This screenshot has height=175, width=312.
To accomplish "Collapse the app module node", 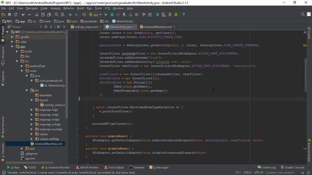I will click(12, 47).
